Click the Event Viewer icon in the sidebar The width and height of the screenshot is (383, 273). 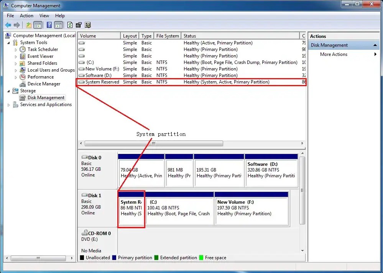22,56
